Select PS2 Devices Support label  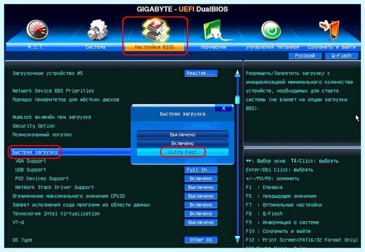coord(41,179)
